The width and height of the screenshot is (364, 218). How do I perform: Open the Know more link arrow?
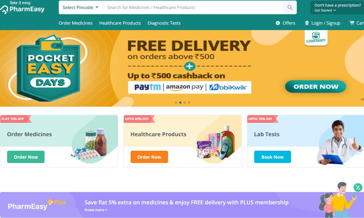coord(106,210)
